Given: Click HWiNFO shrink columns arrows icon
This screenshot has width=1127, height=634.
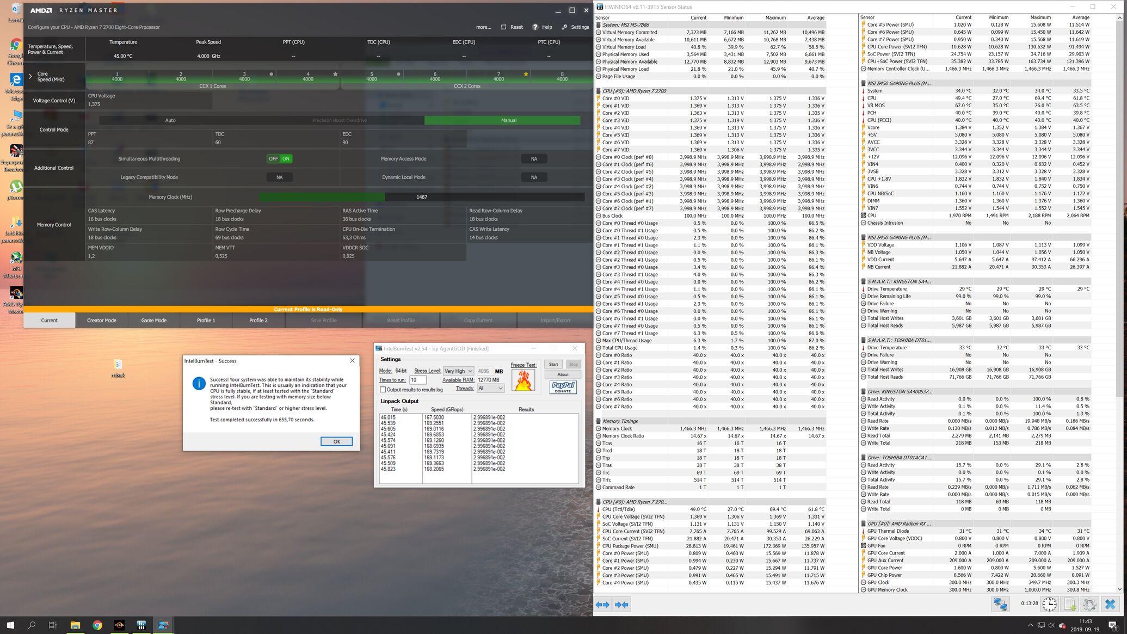Looking at the screenshot, I should (x=622, y=605).
